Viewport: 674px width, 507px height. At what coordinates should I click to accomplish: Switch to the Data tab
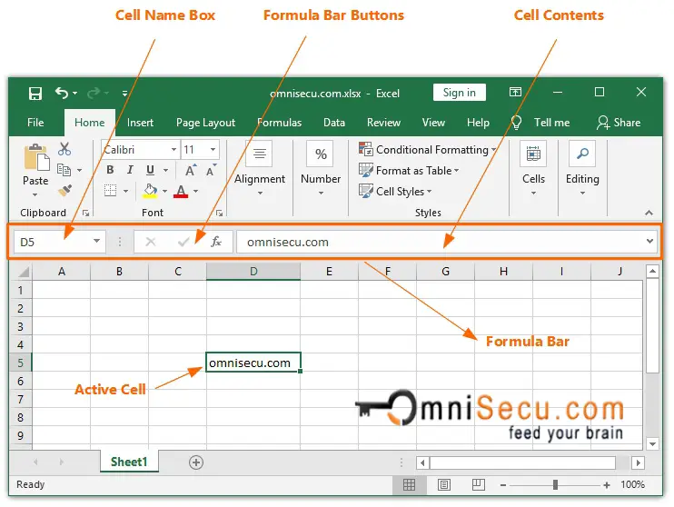(334, 123)
